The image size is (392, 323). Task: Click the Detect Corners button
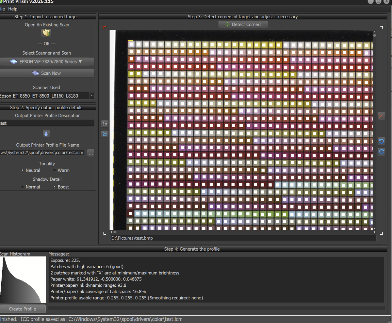coord(243,25)
